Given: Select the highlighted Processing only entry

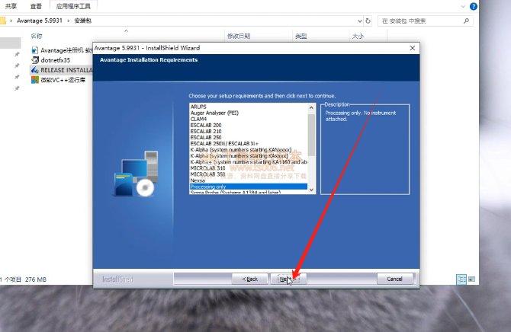Looking at the screenshot, I should point(248,187).
